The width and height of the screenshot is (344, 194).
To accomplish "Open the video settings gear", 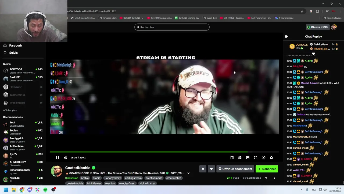I will (271, 158).
